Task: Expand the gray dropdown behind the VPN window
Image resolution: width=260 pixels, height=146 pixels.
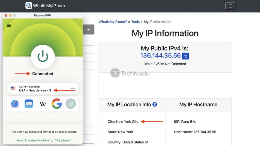Action: click(89, 30)
